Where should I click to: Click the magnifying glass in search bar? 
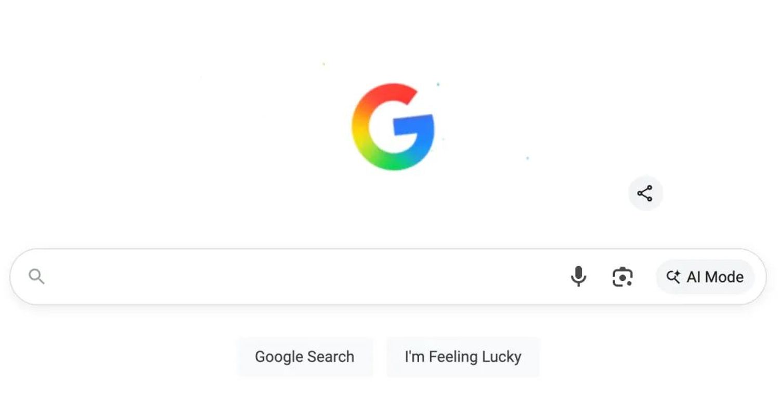pyautogui.click(x=36, y=277)
